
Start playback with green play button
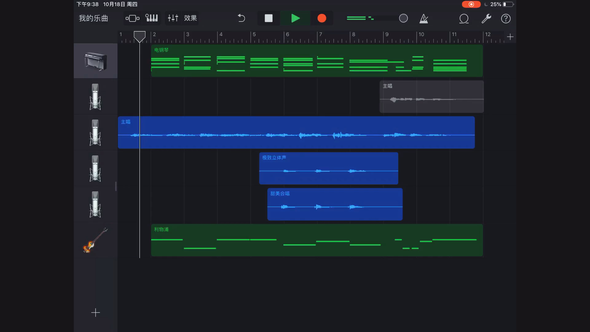pos(295,18)
